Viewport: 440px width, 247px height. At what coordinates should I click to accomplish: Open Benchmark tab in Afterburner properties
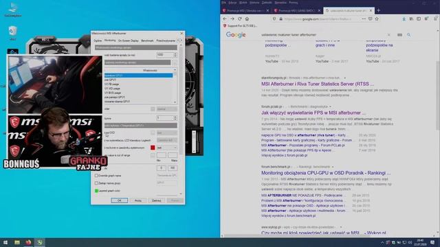click(147, 40)
